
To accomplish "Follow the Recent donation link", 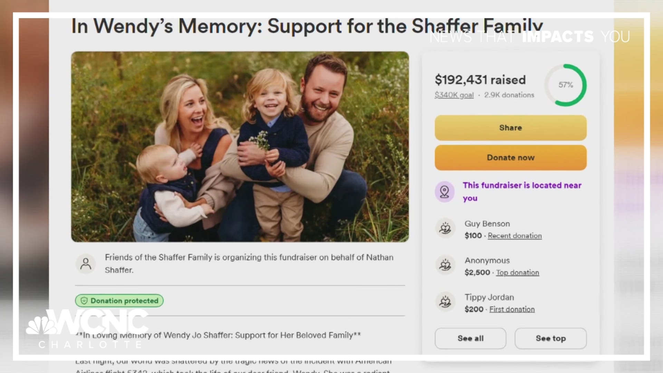I will point(515,236).
